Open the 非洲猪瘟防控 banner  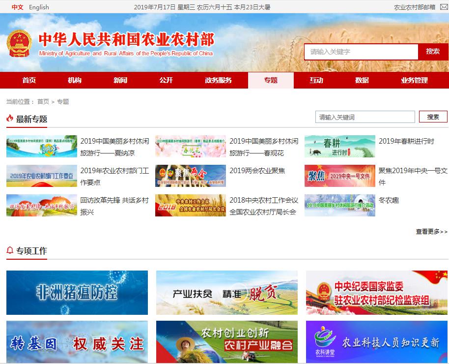[x=77, y=293]
